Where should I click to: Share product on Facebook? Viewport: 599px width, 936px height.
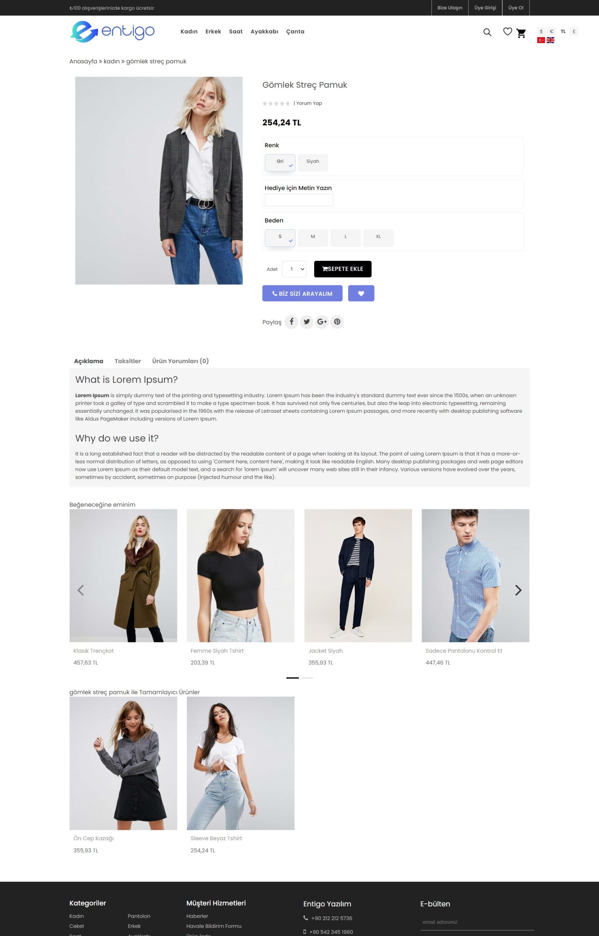(x=291, y=322)
